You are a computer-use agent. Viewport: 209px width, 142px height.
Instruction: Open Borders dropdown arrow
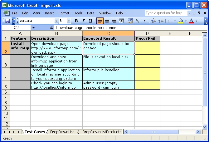coord(175,21)
